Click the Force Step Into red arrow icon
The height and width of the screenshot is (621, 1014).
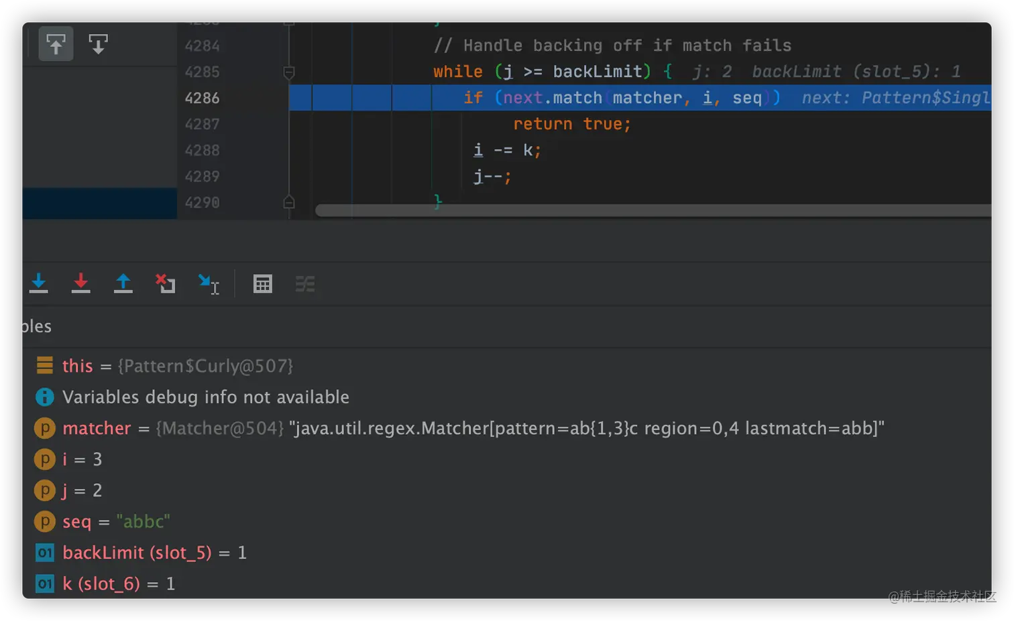point(81,283)
